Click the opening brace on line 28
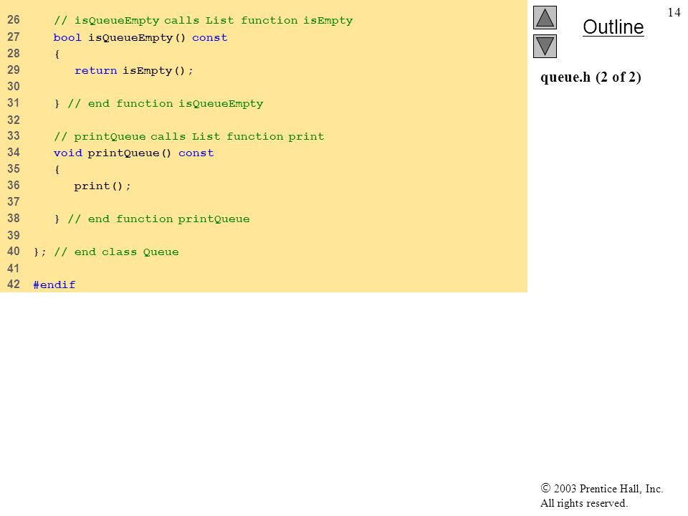Viewport: 688px width, 516px height. click(x=57, y=54)
